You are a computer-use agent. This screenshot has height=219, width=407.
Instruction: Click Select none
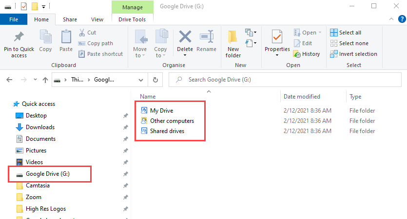[349, 43]
